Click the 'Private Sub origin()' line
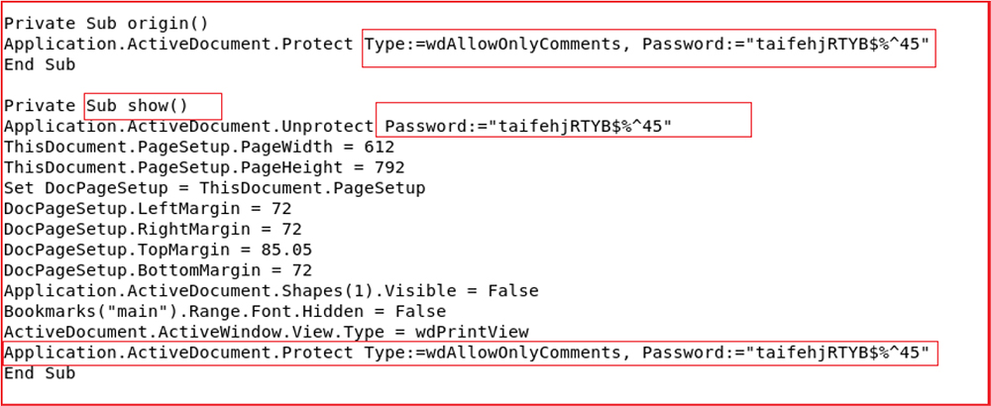Image resolution: width=991 pixels, height=406 pixels. 106,24
